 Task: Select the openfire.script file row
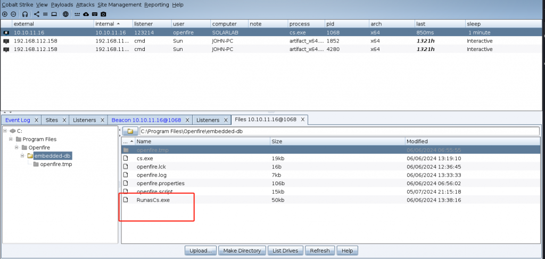pyautogui.click(x=331, y=192)
